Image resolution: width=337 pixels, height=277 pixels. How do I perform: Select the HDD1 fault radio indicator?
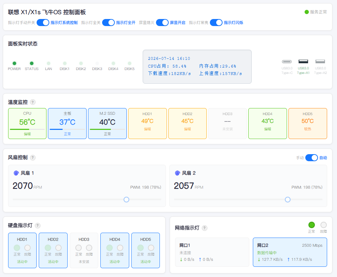click(x=27, y=248)
